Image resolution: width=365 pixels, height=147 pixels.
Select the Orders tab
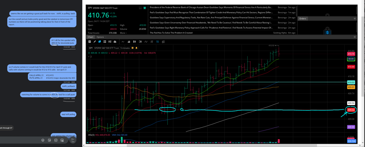tap(303, 19)
